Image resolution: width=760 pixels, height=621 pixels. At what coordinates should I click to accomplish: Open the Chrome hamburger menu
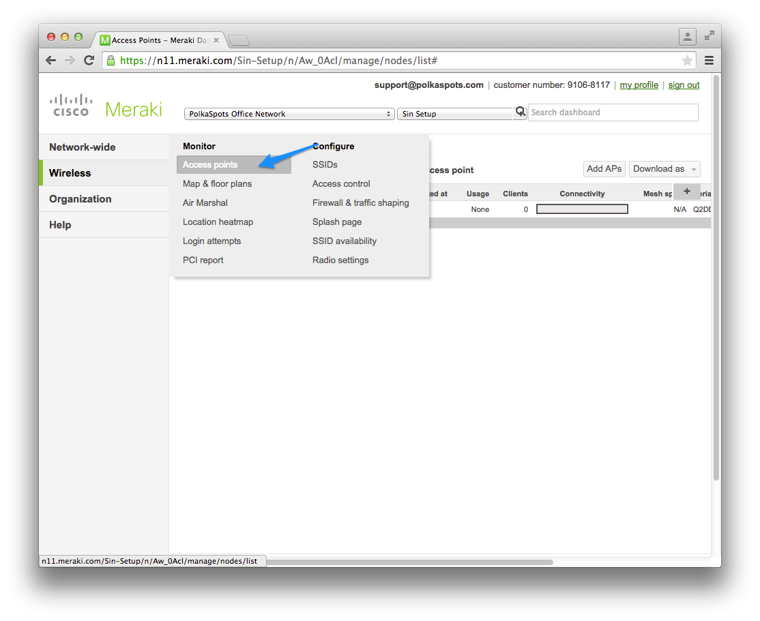click(709, 61)
